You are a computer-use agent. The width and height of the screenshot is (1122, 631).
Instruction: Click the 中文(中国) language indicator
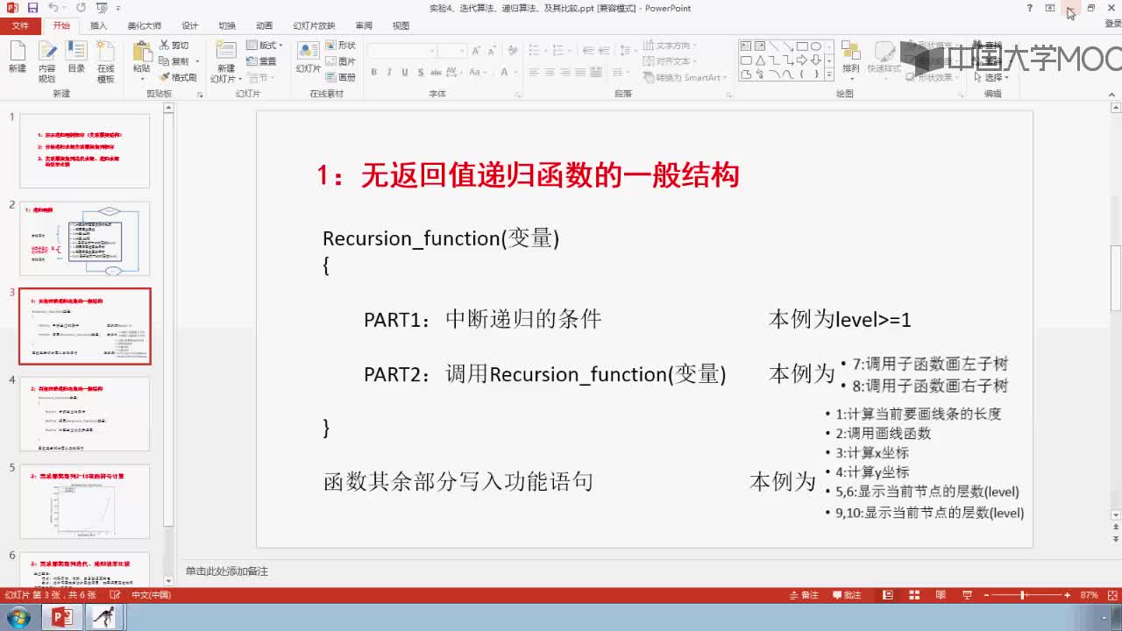coord(151,595)
